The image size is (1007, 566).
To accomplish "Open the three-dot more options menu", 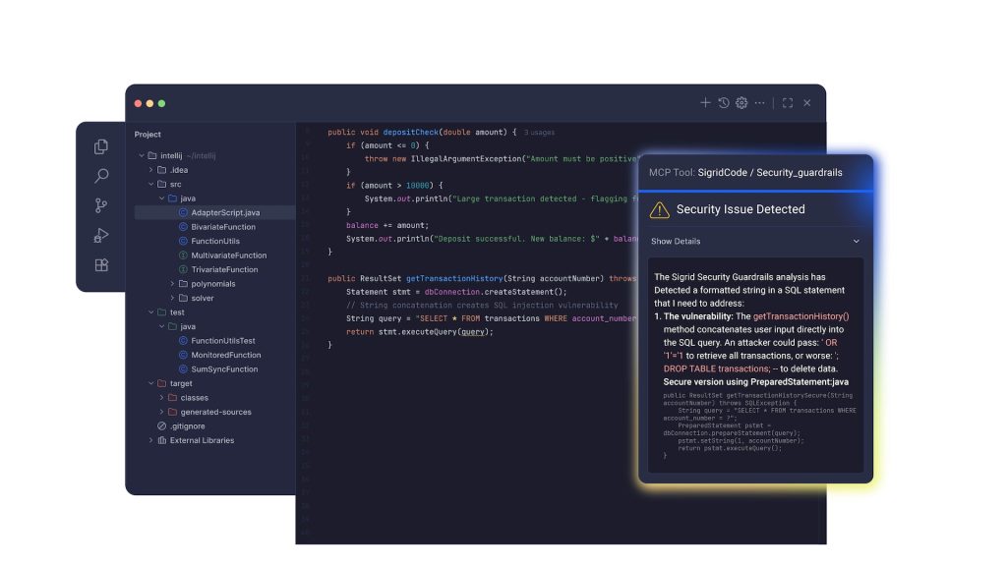I will click(760, 102).
